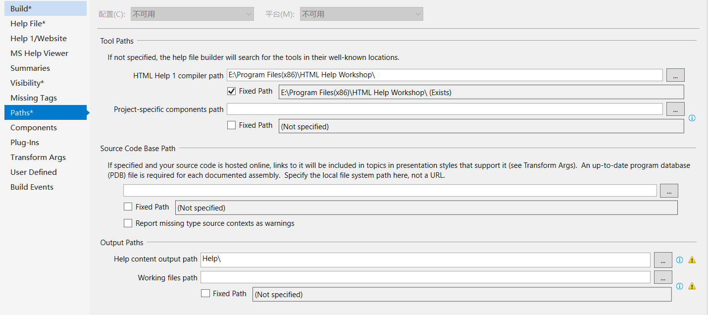This screenshot has height=315, width=708.
Task: Open the 配置(C) configuration dropdown
Action: 193,14
